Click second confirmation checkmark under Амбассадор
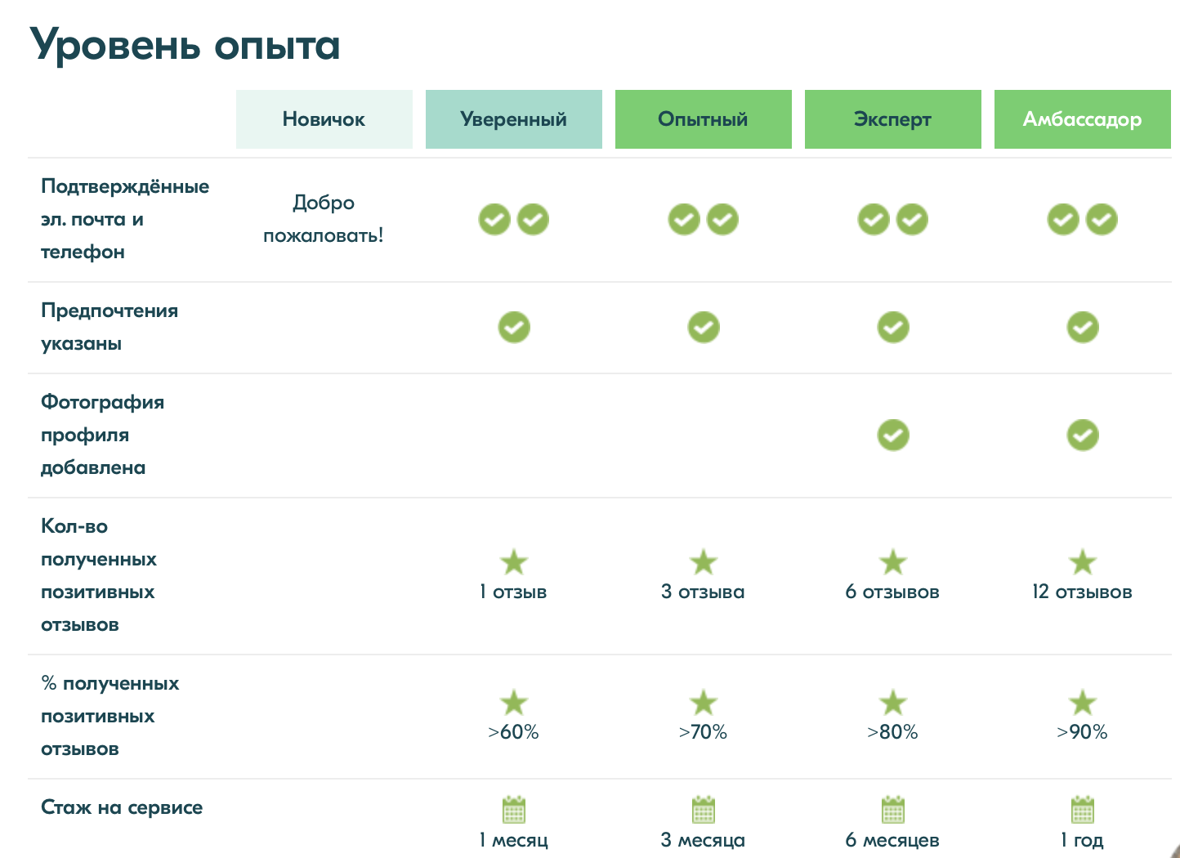Viewport: 1180px width, 858px height. (x=1102, y=220)
